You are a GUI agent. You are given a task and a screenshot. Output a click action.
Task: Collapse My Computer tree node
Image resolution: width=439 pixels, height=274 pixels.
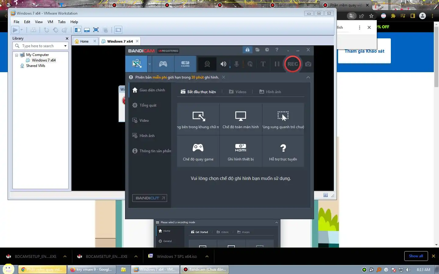[17, 55]
